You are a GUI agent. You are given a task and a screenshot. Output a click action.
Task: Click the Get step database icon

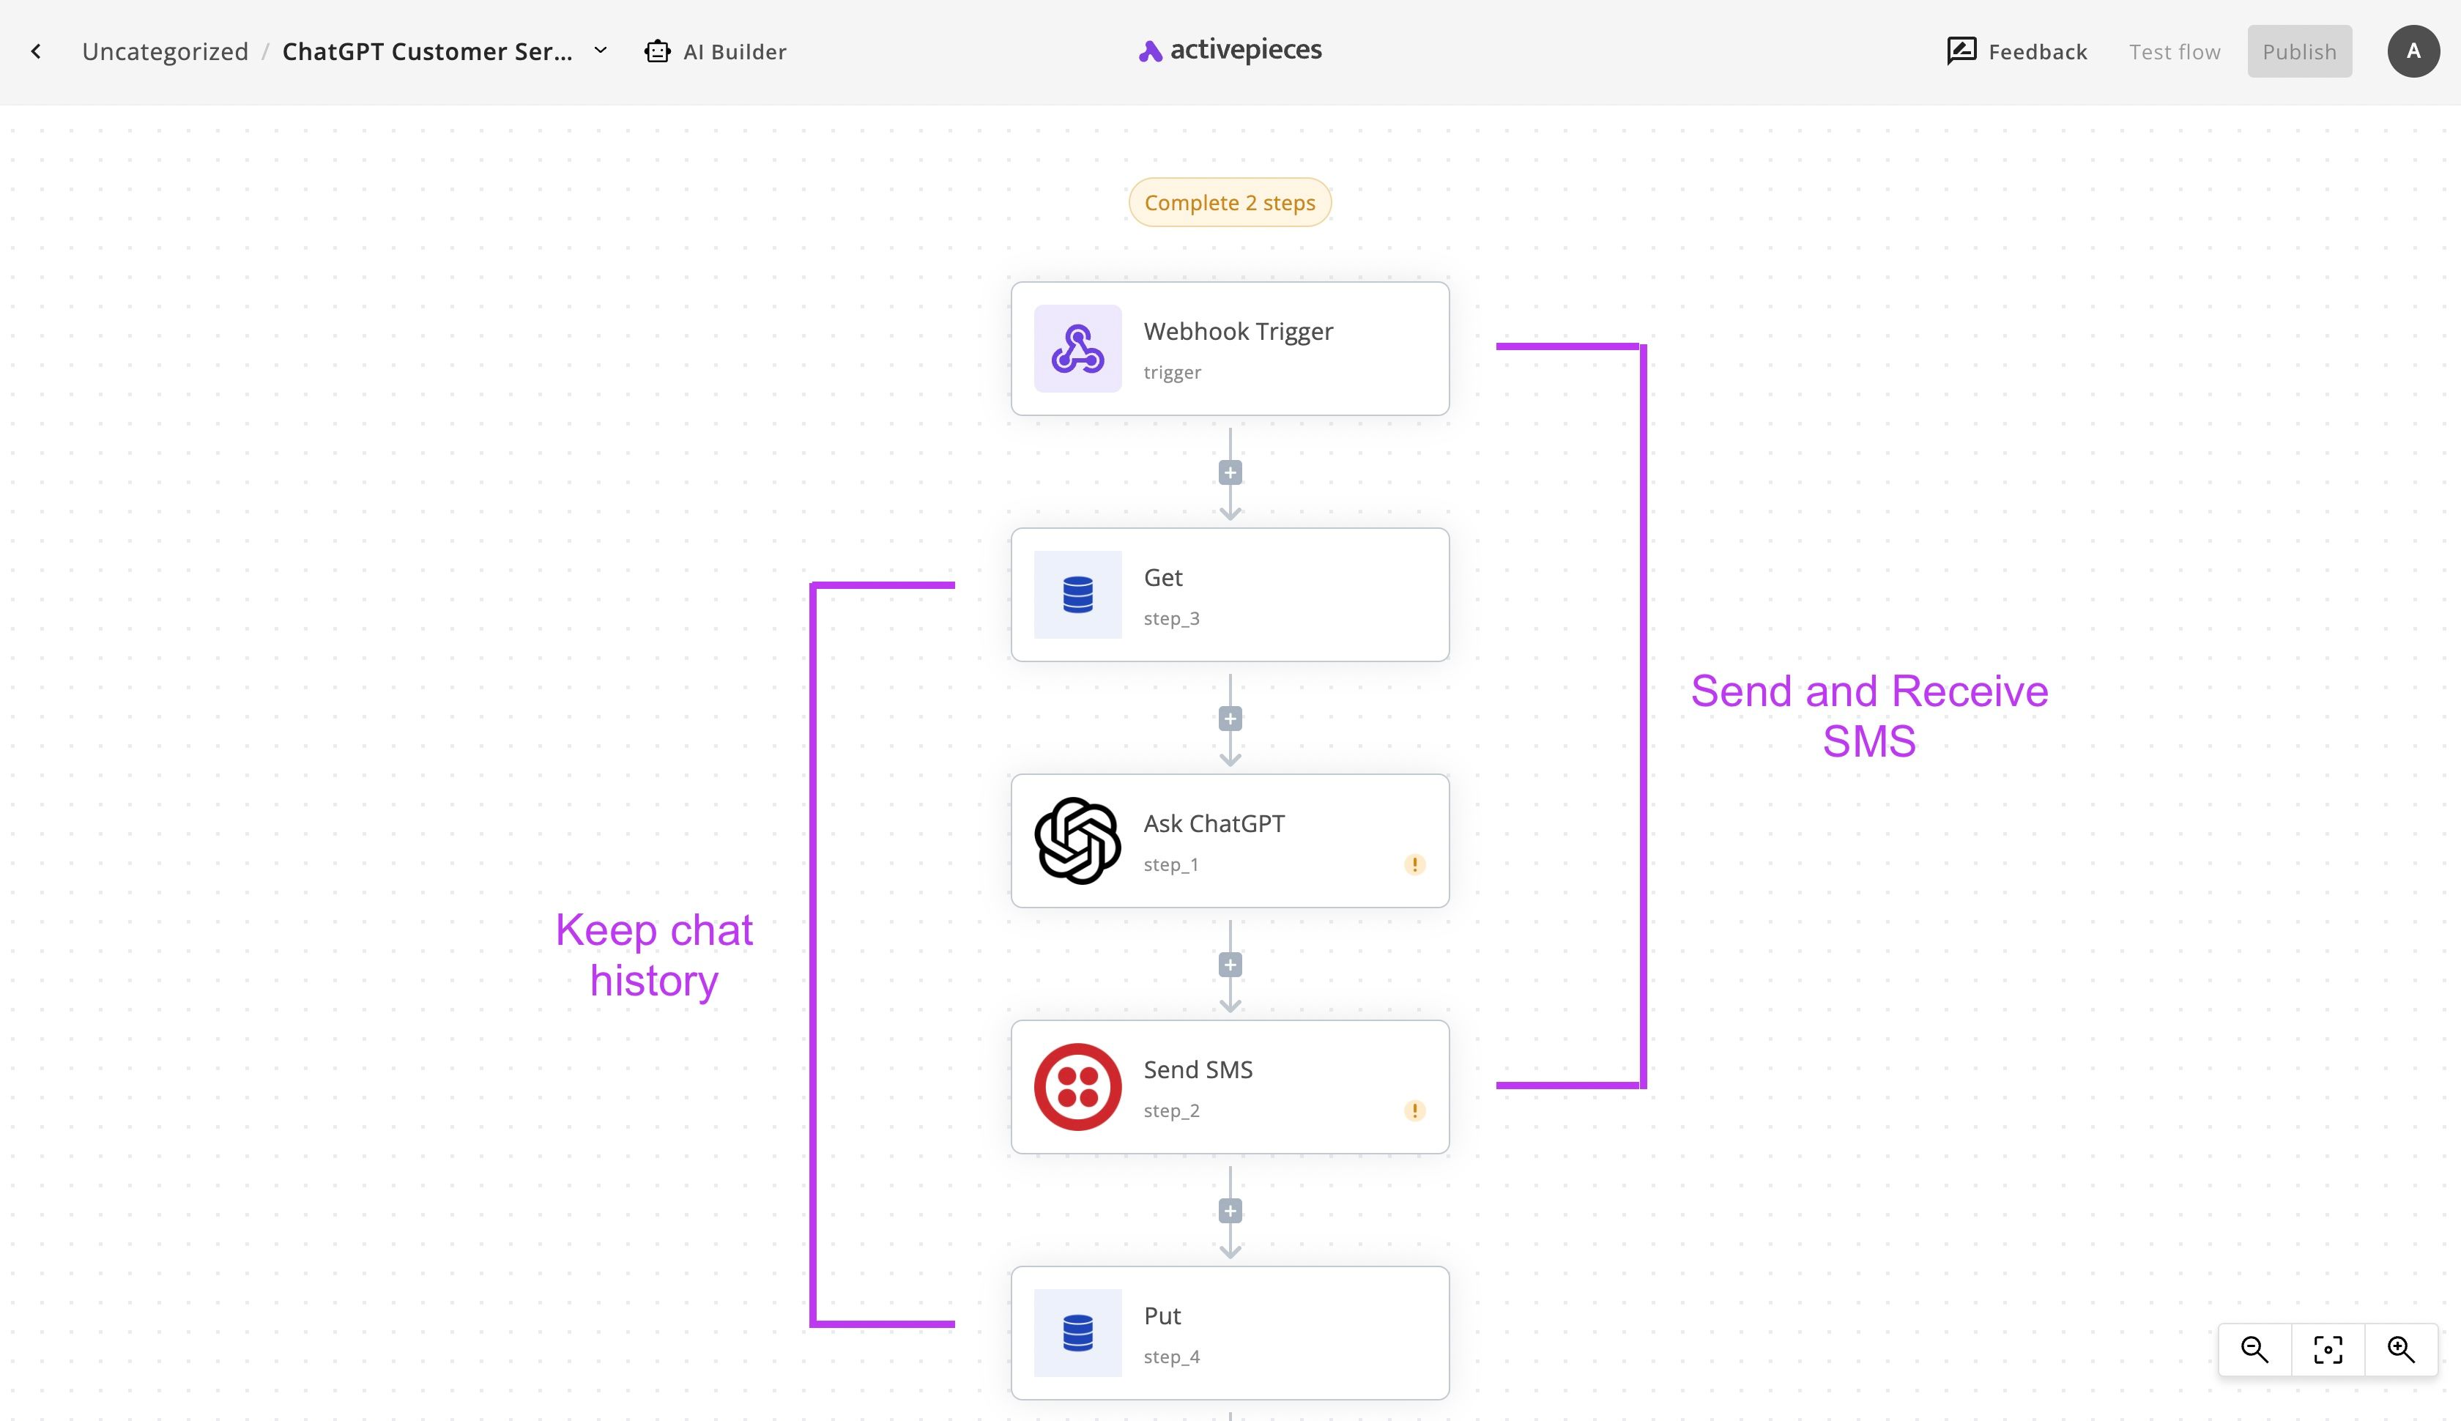[1077, 594]
